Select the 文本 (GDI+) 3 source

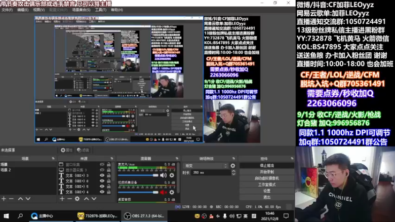pos(78,176)
